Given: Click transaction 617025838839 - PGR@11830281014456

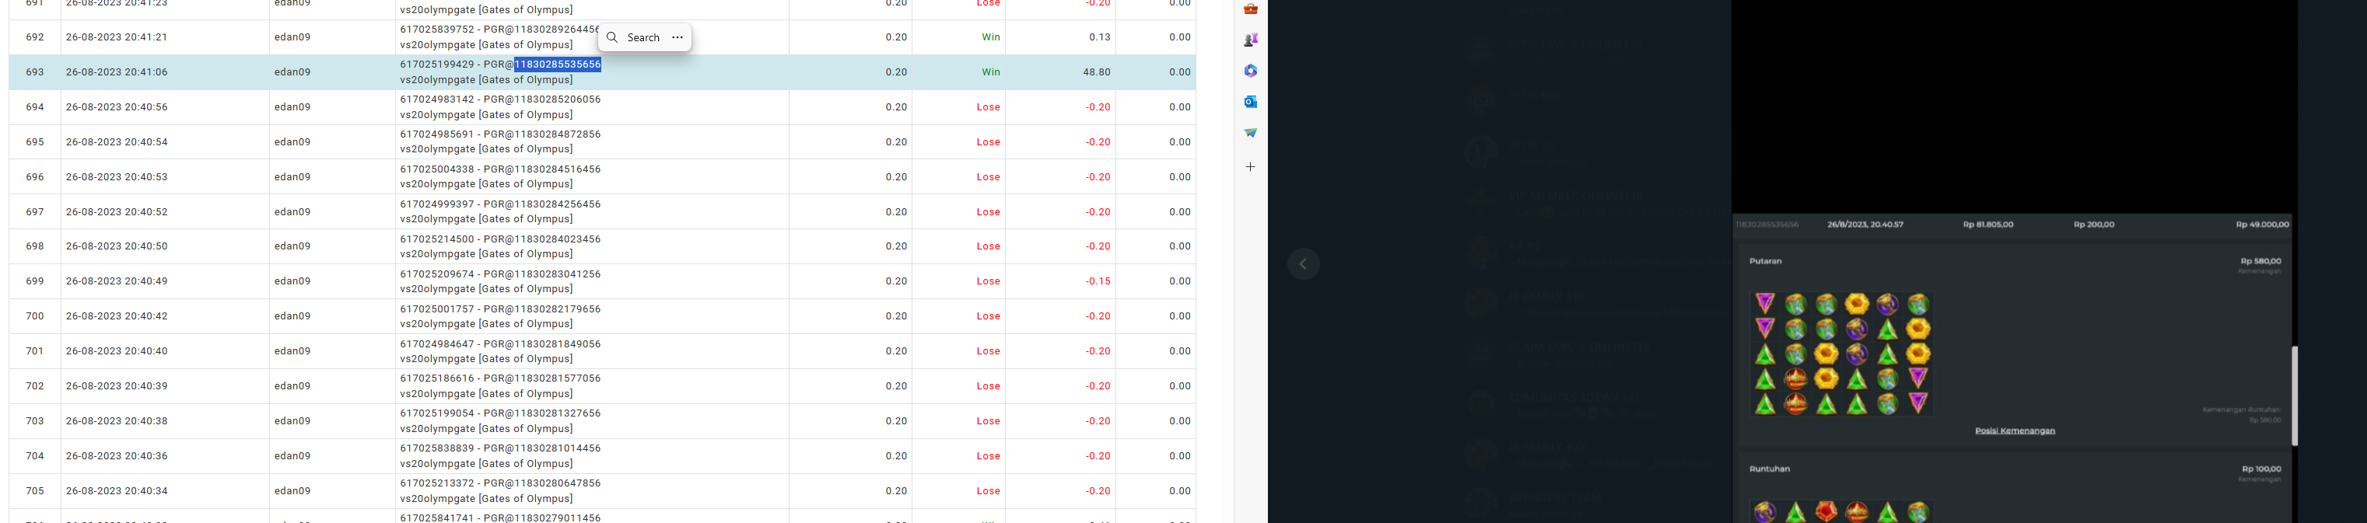Looking at the screenshot, I should coord(501,448).
